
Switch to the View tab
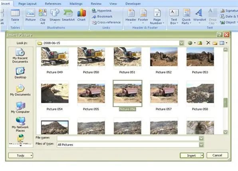[113, 4]
